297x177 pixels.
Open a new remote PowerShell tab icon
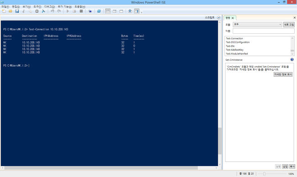click(x=90, y=11)
